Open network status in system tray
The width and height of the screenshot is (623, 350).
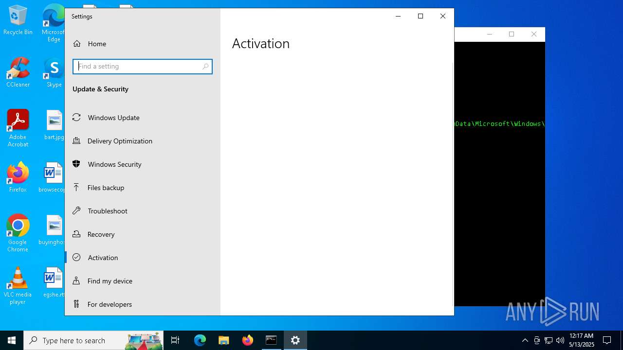549,340
